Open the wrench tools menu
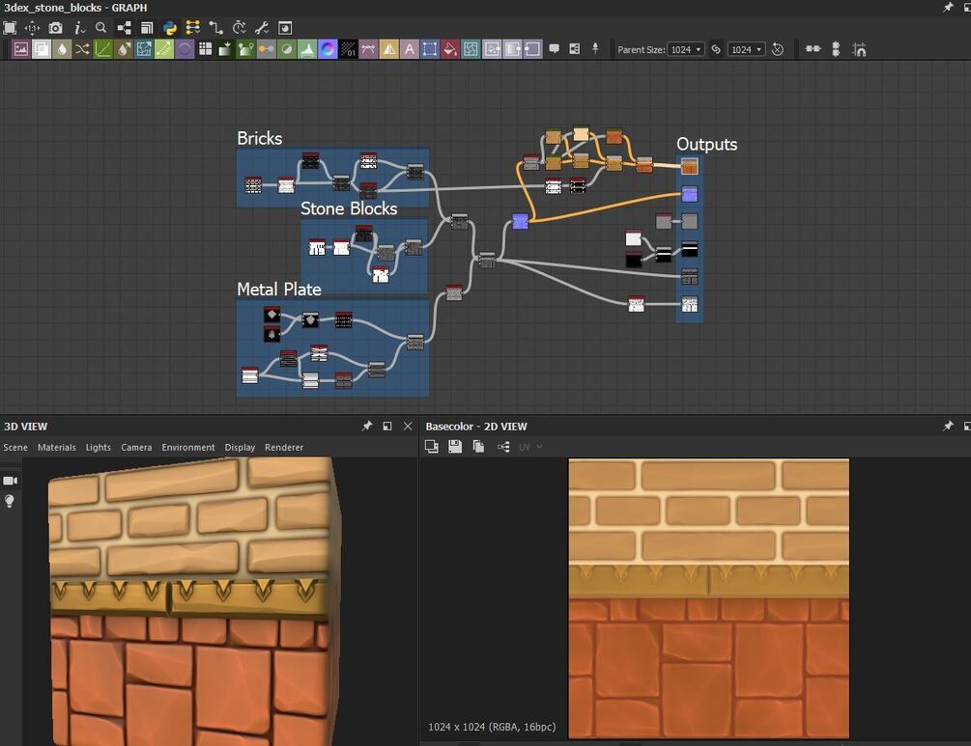The width and height of the screenshot is (971, 746). click(x=262, y=28)
